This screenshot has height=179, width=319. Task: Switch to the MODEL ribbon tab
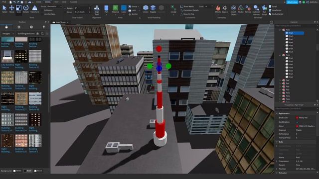[x=48, y=2]
